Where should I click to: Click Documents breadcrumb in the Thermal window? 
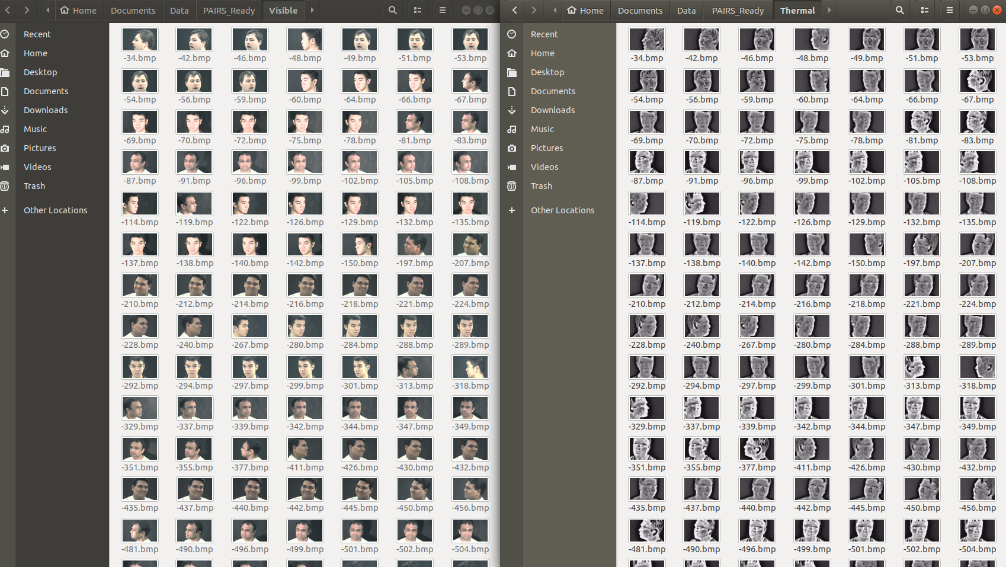[640, 11]
